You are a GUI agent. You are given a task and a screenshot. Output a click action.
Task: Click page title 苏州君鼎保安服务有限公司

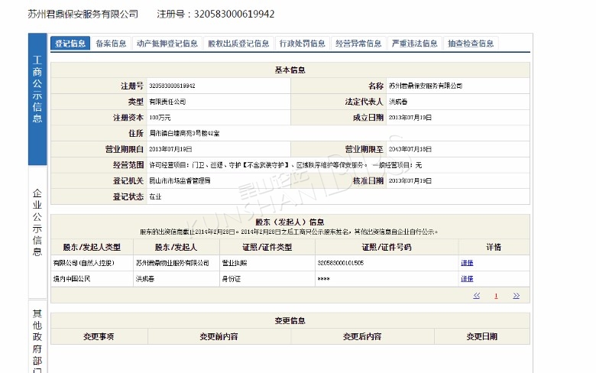[83, 14]
